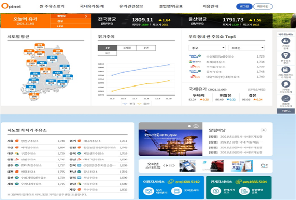
Task: Click the sales price report dollar icon
Action: pyautogui.click(x=216, y=191)
